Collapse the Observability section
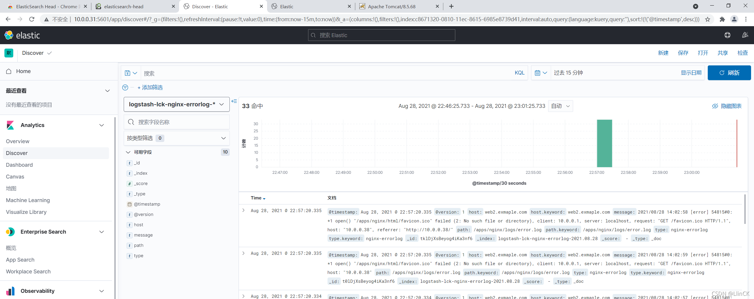 point(102,291)
